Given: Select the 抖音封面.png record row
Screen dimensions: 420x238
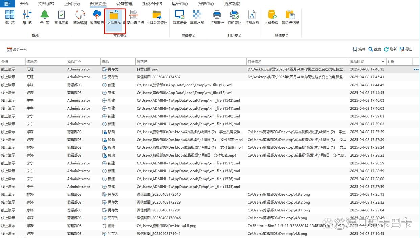Looking at the screenshot, I should point(147,69).
